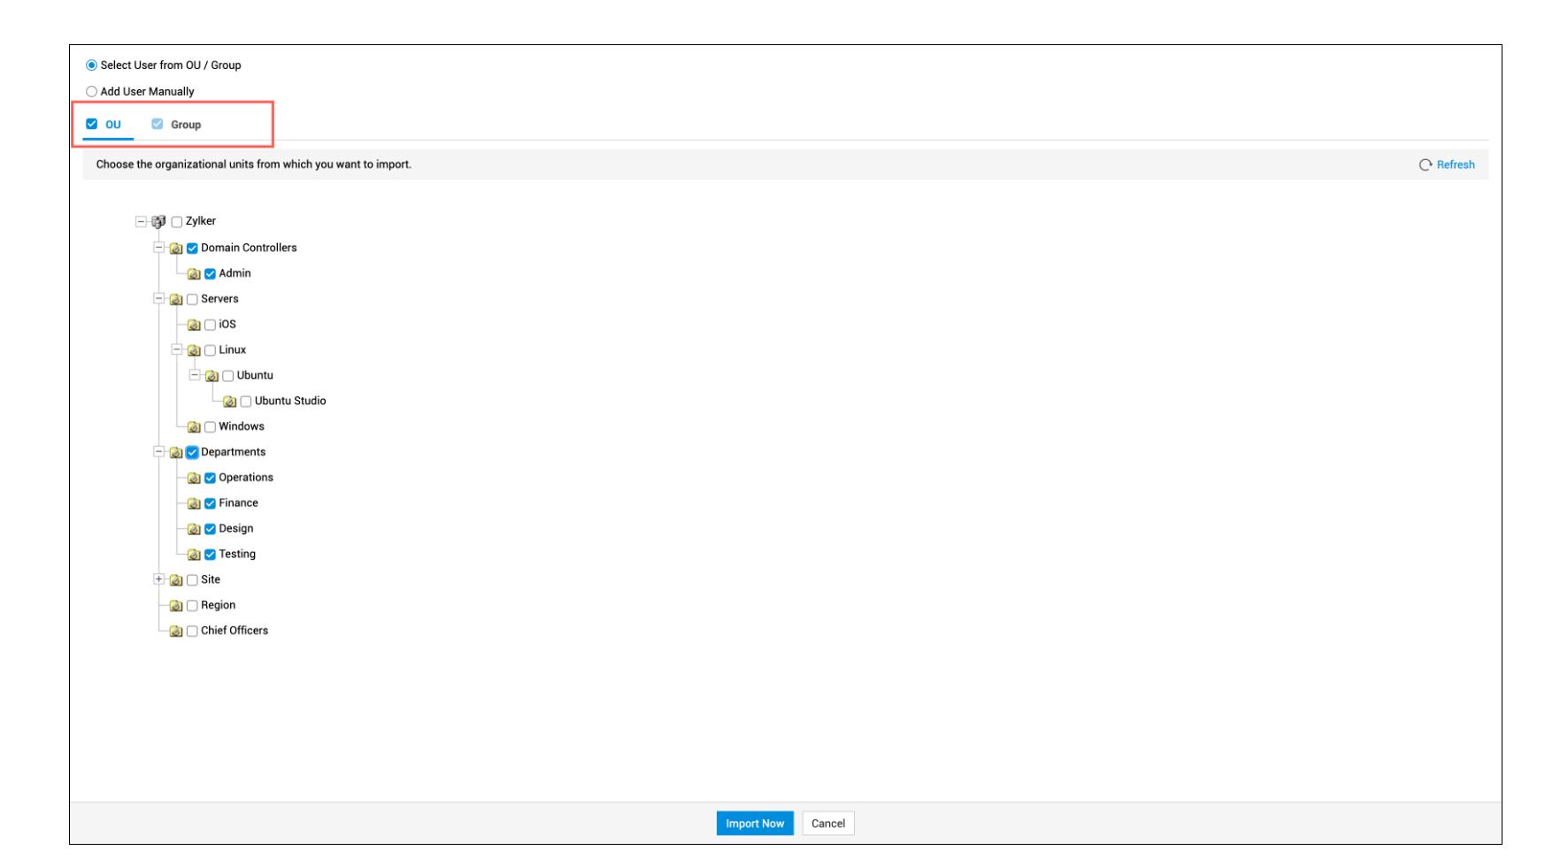Image resolution: width=1560 pixels, height=866 pixels.
Task: Switch to the Group tab
Action: pyautogui.click(x=185, y=125)
